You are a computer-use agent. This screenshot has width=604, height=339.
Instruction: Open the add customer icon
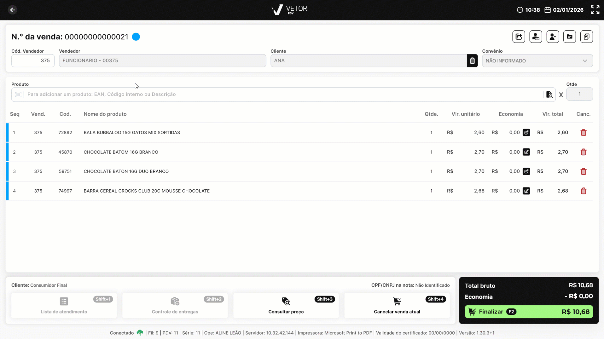coord(553,37)
